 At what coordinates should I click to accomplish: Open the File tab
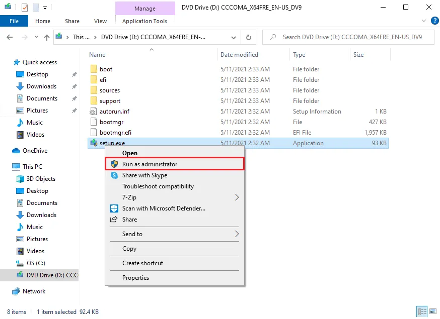(14, 21)
